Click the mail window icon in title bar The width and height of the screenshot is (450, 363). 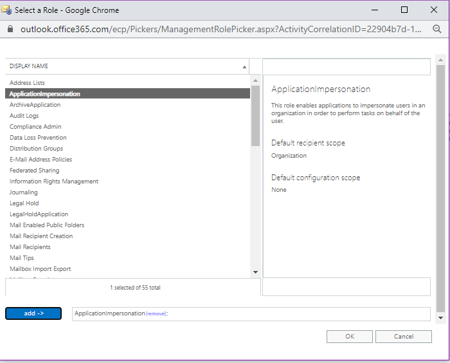point(6,10)
